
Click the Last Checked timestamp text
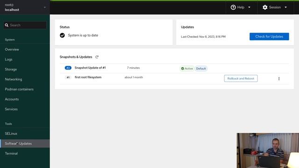(203, 36)
